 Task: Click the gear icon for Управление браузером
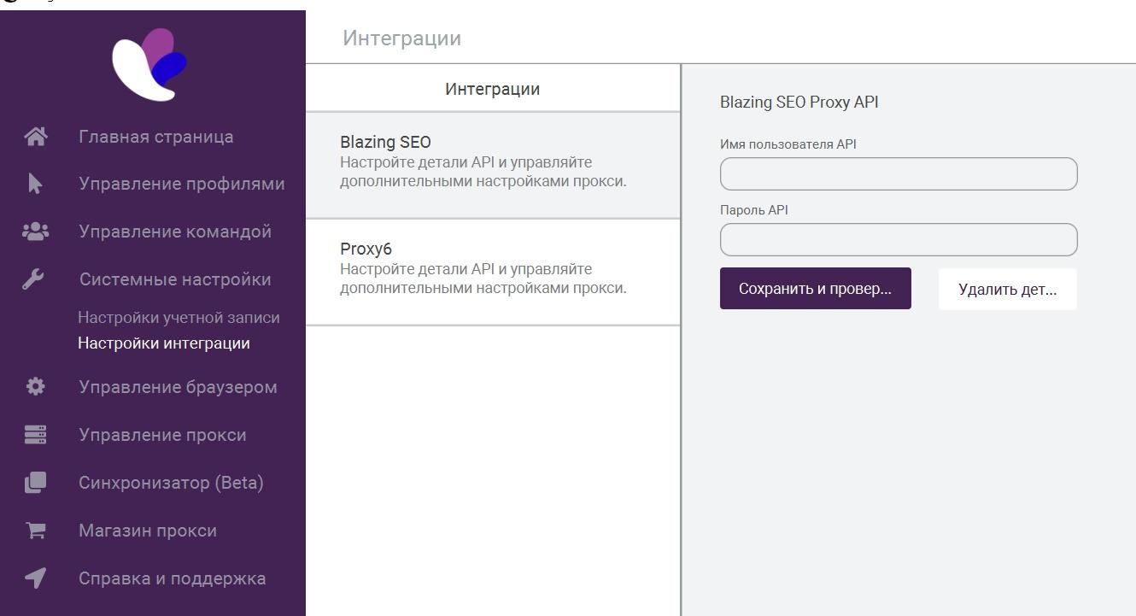[x=36, y=387]
